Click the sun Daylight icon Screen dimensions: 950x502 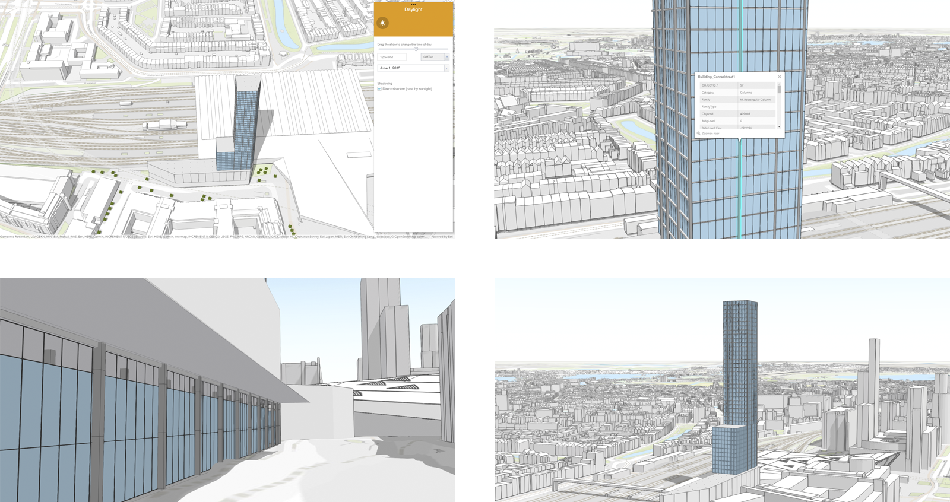pos(383,23)
